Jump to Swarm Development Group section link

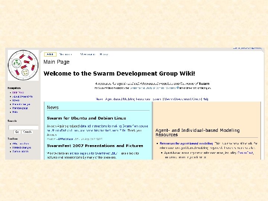click(182, 99)
